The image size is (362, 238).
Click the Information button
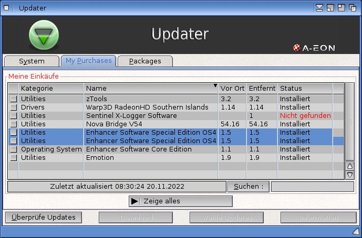click(x=318, y=218)
